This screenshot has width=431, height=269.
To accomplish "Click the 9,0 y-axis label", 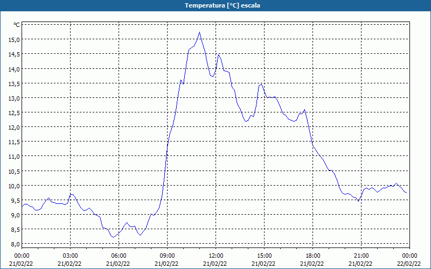I will point(16,215).
